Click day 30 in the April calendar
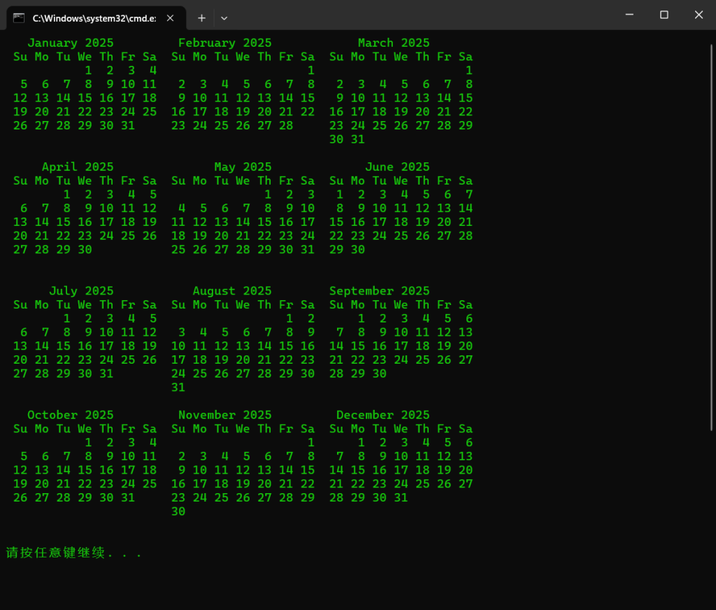 [x=85, y=250]
